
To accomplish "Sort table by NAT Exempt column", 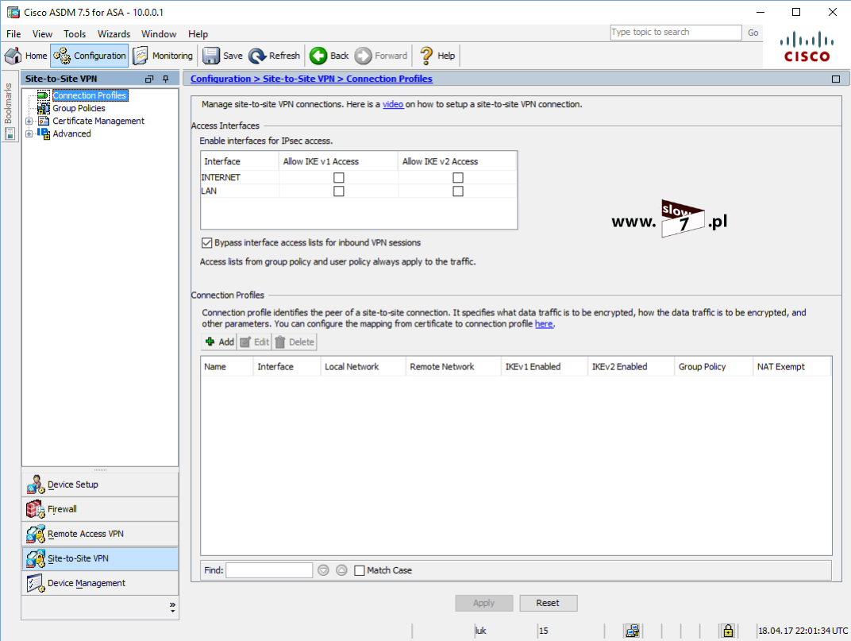I will pyautogui.click(x=791, y=367).
